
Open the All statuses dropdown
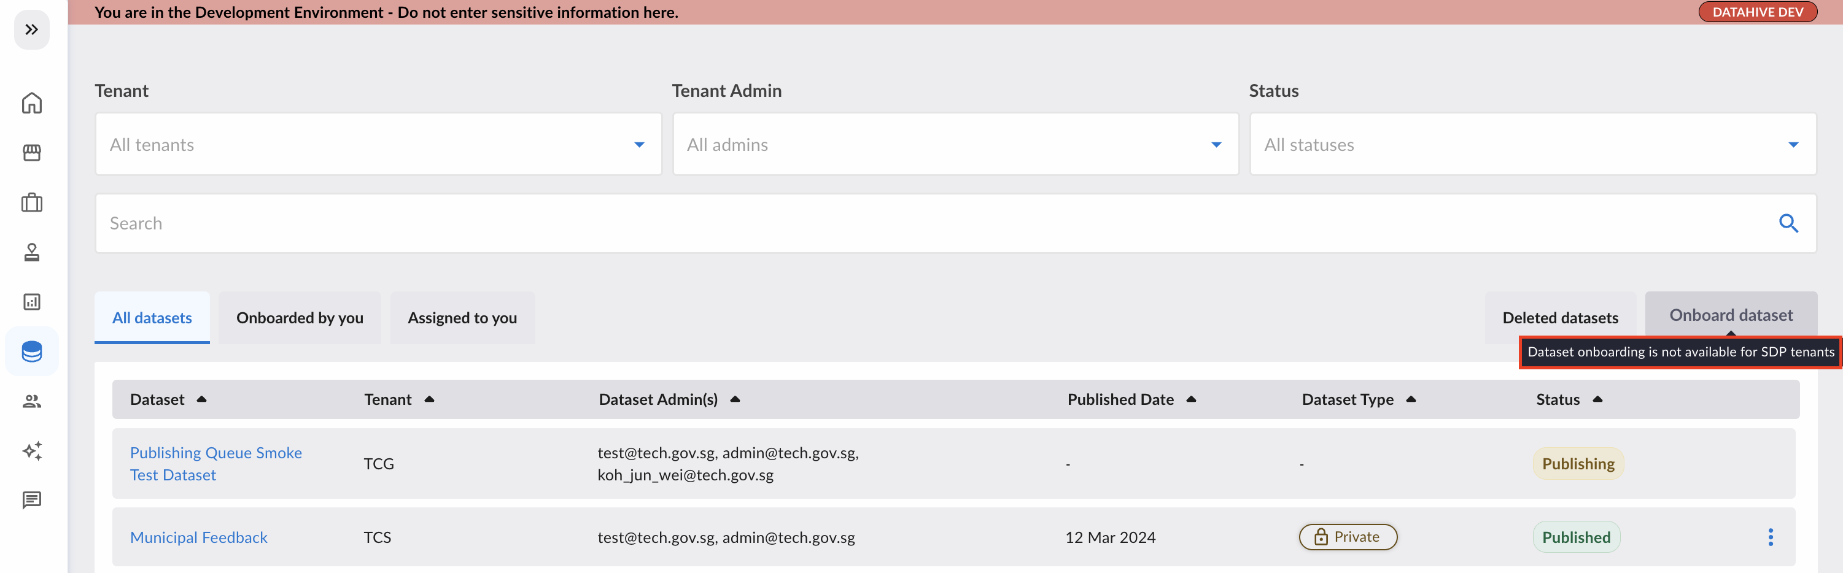pyautogui.click(x=1532, y=144)
